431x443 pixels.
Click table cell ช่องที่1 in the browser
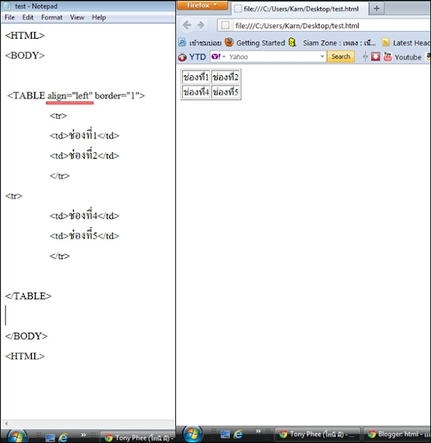[x=196, y=77]
